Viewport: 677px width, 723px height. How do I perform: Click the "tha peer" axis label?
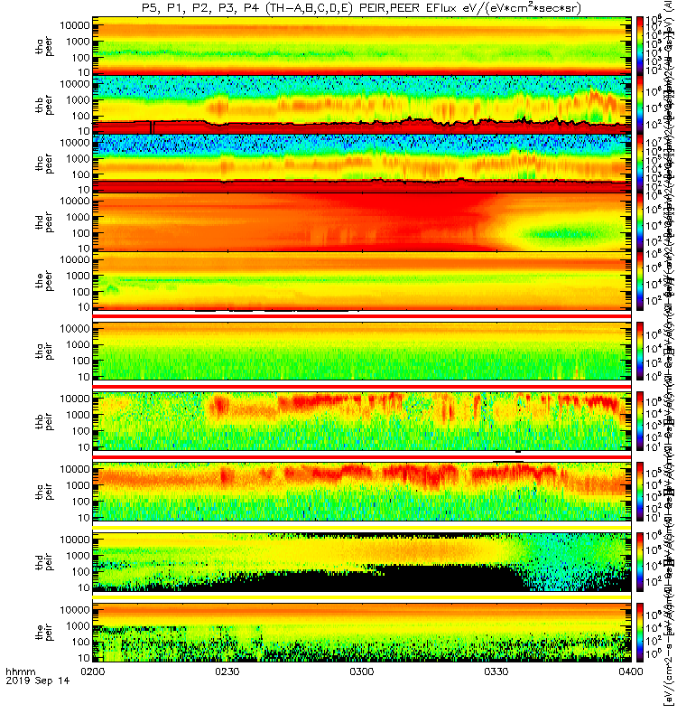[x=44, y=47]
